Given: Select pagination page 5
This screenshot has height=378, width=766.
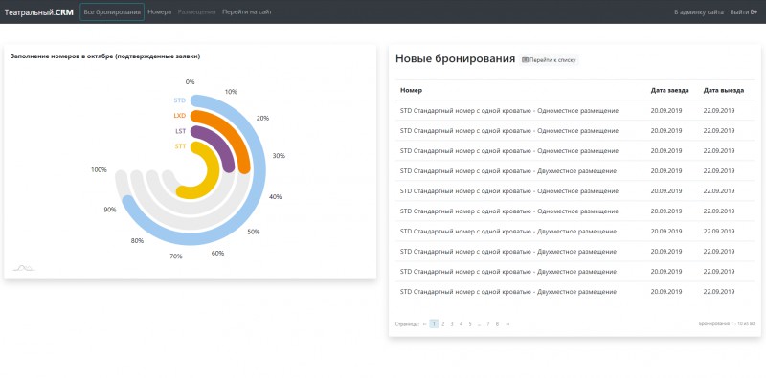Looking at the screenshot, I should (470, 323).
